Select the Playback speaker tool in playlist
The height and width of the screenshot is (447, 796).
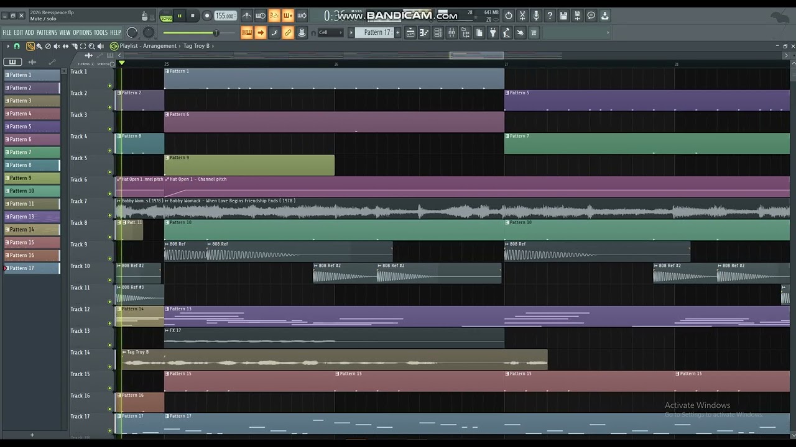[x=100, y=46]
